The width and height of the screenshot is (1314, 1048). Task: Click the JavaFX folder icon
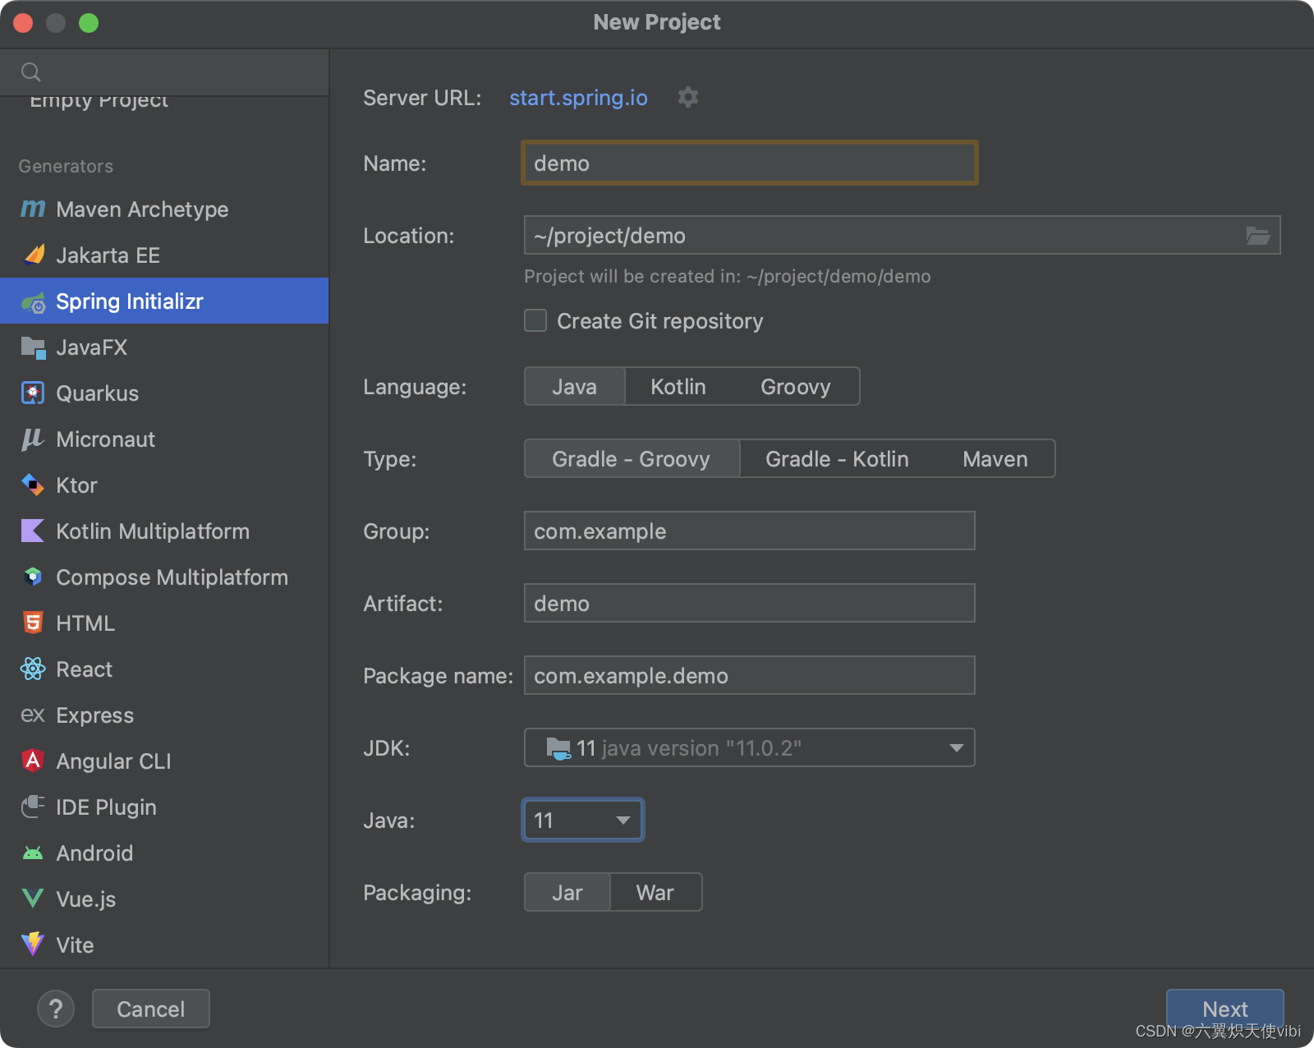click(33, 347)
